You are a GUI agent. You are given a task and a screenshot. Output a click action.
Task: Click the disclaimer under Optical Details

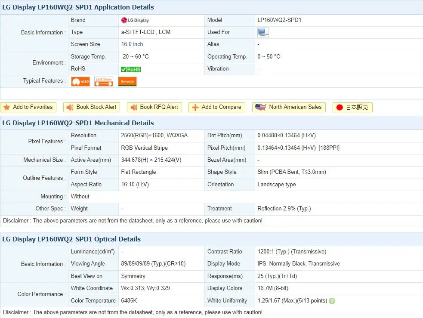coord(133,312)
